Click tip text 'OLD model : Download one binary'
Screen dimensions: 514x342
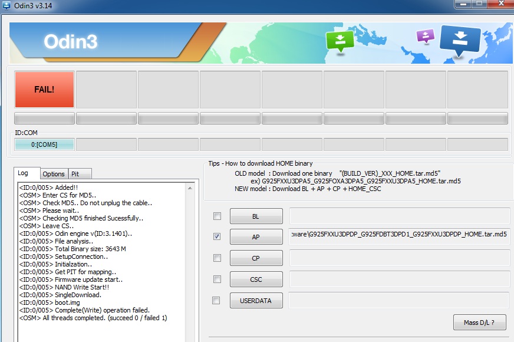[x=283, y=173]
